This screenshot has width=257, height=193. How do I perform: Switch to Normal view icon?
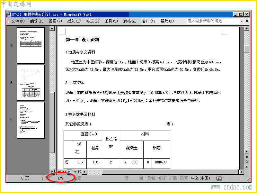pyautogui.click(x=59, y=172)
